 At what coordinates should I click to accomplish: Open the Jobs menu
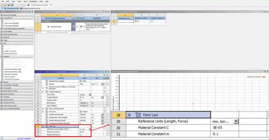click(x=41, y=1)
